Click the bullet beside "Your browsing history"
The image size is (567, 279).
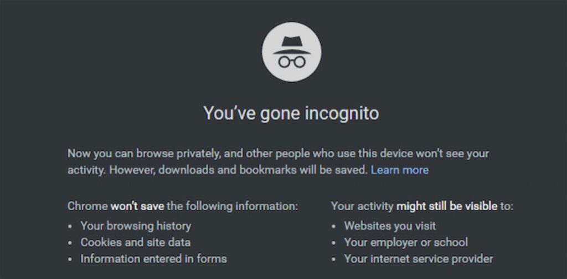70,227
